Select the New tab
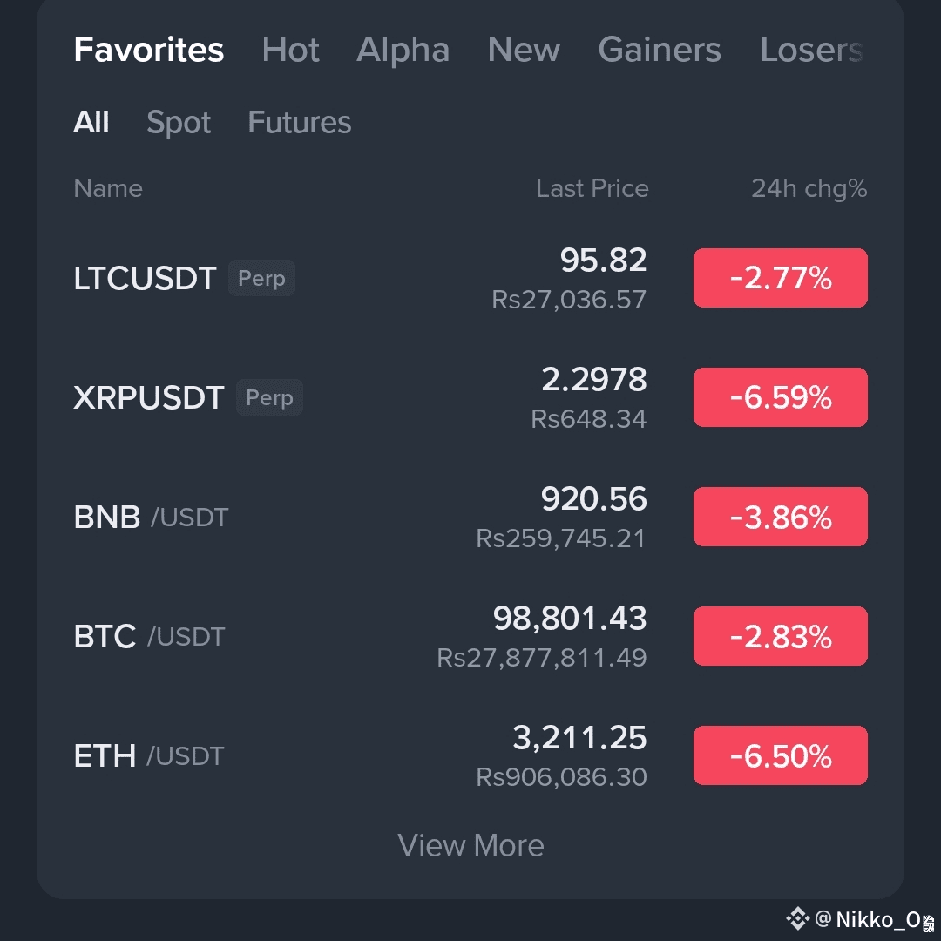 pyautogui.click(x=524, y=51)
